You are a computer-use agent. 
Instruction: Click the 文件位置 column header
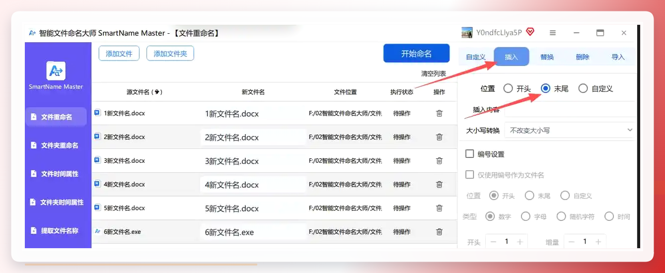tap(345, 92)
